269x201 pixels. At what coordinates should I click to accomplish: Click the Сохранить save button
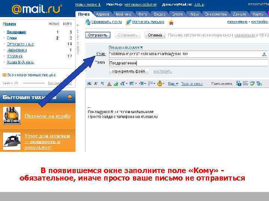[x=127, y=35]
